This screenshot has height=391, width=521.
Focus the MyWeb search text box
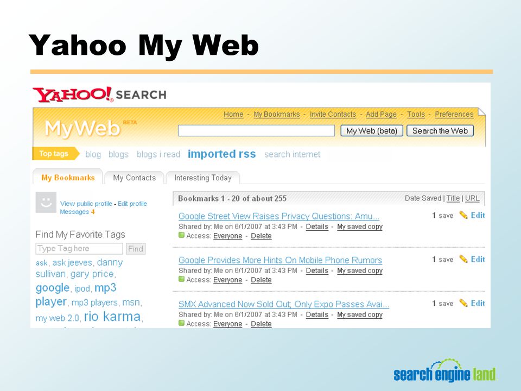[x=256, y=131]
